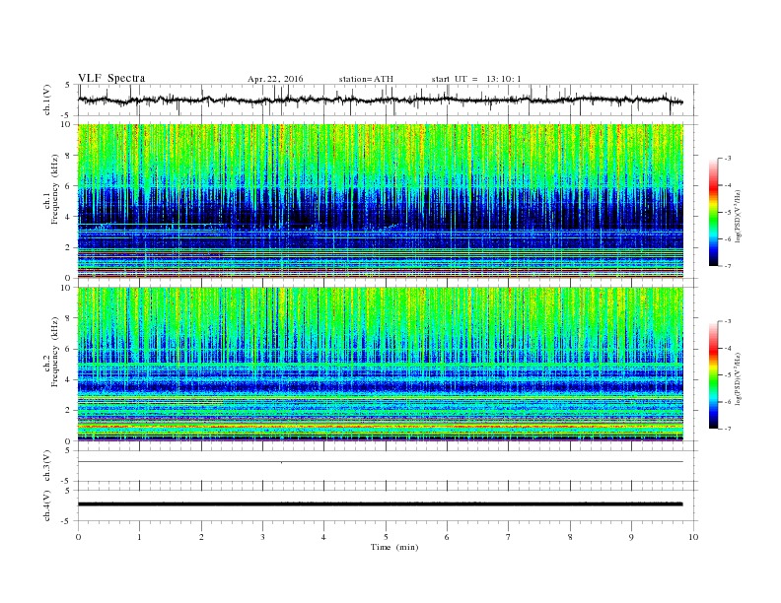Click the time axis tick label "6"
Screen dimensions: 781x603
pos(447,537)
